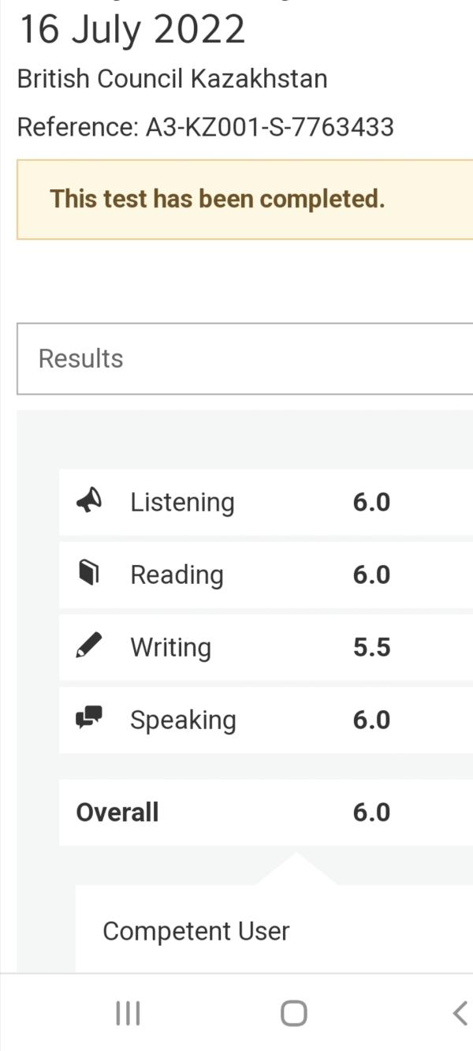Tap the Android back arrow icon
Image resolution: width=473 pixels, height=1051 pixels.
460,1013
